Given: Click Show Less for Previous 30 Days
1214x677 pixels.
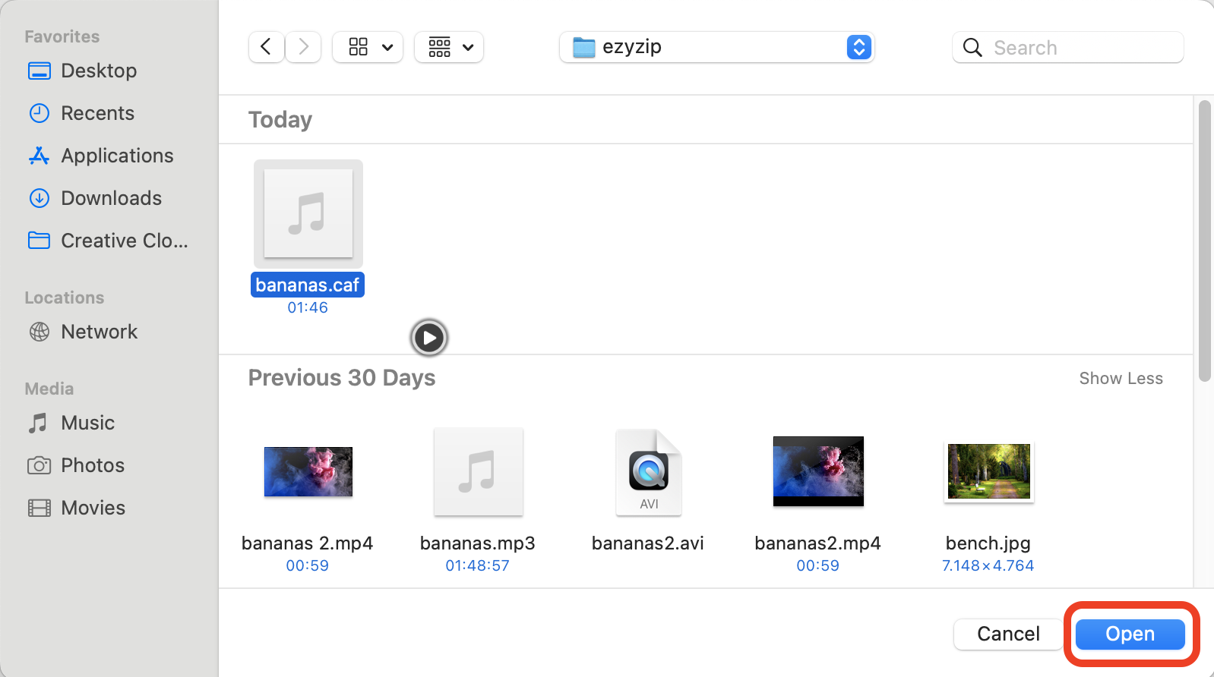Looking at the screenshot, I should [x=1121, y=378].
